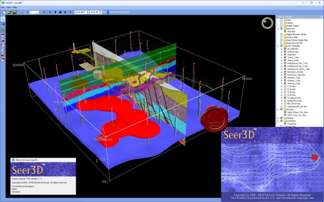
Task: Click the first red cube view icon
Action: click(3, 35)
